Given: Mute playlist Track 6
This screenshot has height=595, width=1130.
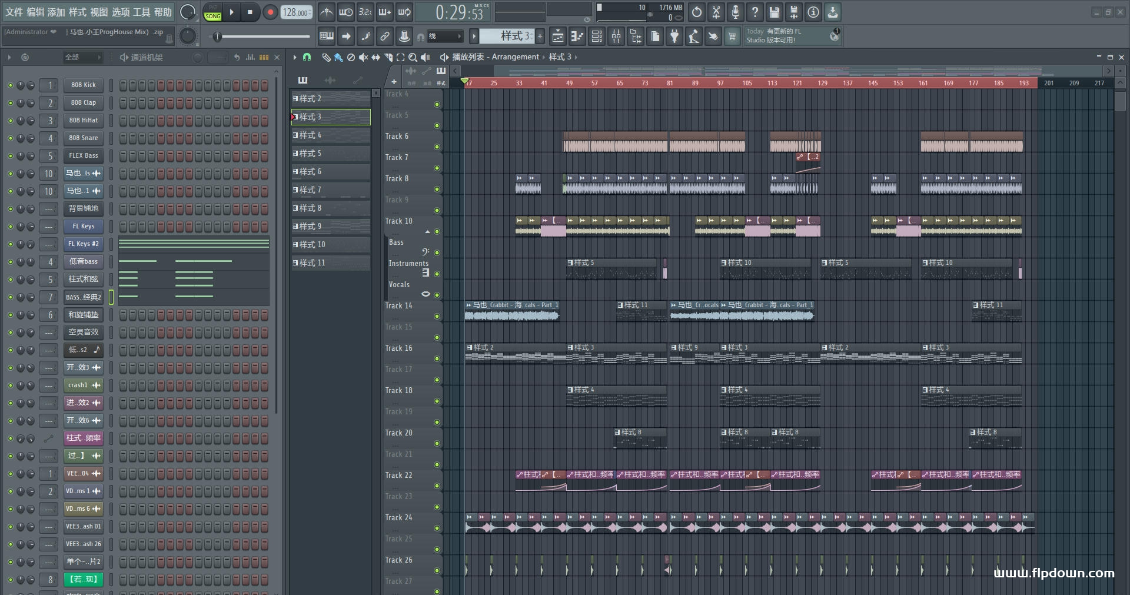Looking at the screenshot, I should [437, 147].
